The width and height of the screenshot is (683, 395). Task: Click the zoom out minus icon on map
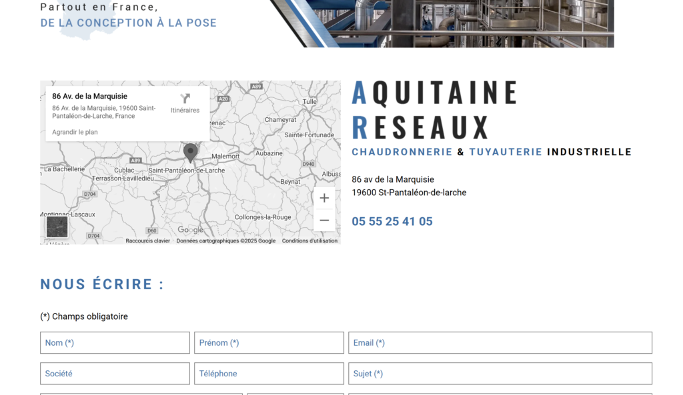pyautogui.click(x=324, y=220)
